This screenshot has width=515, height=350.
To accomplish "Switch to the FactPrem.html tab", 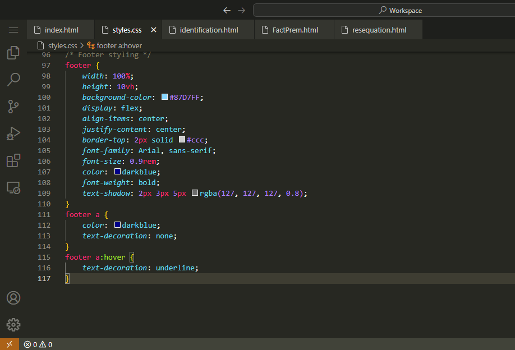I will (295, 30).
